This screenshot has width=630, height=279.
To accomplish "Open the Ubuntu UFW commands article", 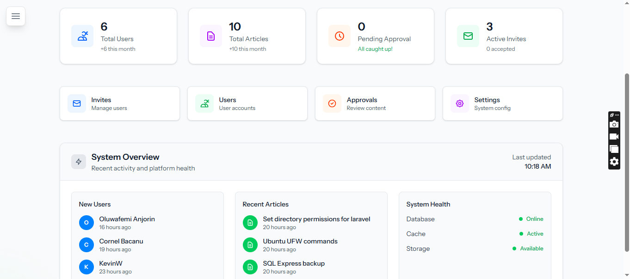I will pyautogui.click(x=300, y=241).
